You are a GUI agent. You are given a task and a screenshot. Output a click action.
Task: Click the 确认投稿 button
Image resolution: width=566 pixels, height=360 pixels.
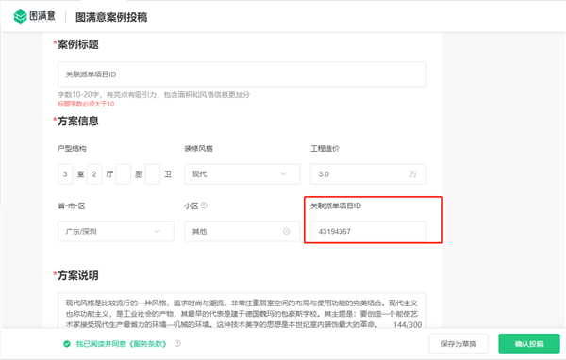pos(529,344)
